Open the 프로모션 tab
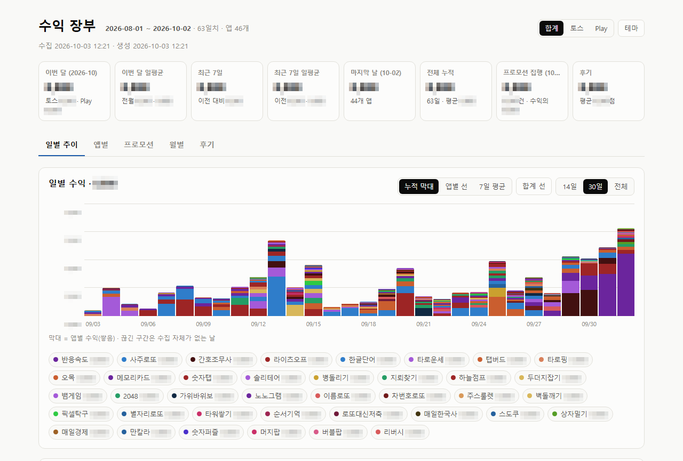683x461 pixels. click(x=139, y=144)
